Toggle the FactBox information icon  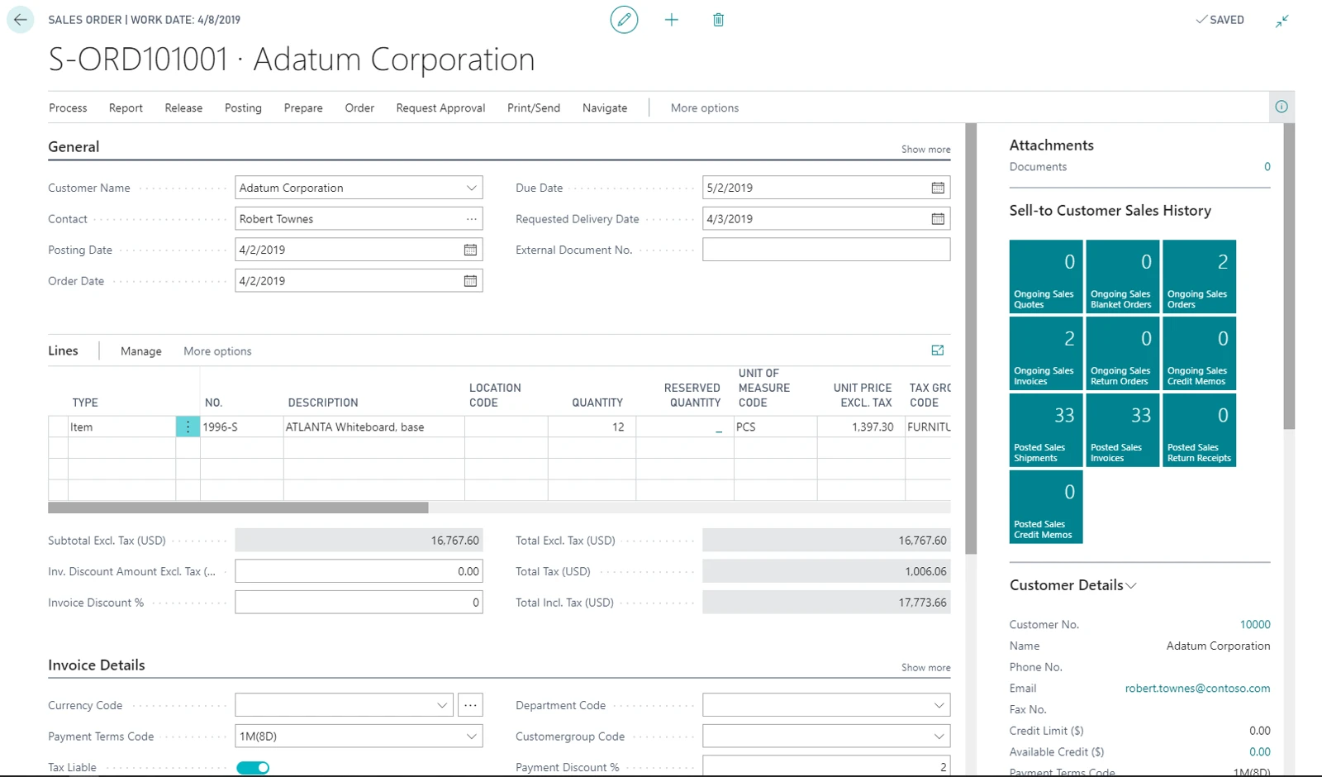(1282, 107)
